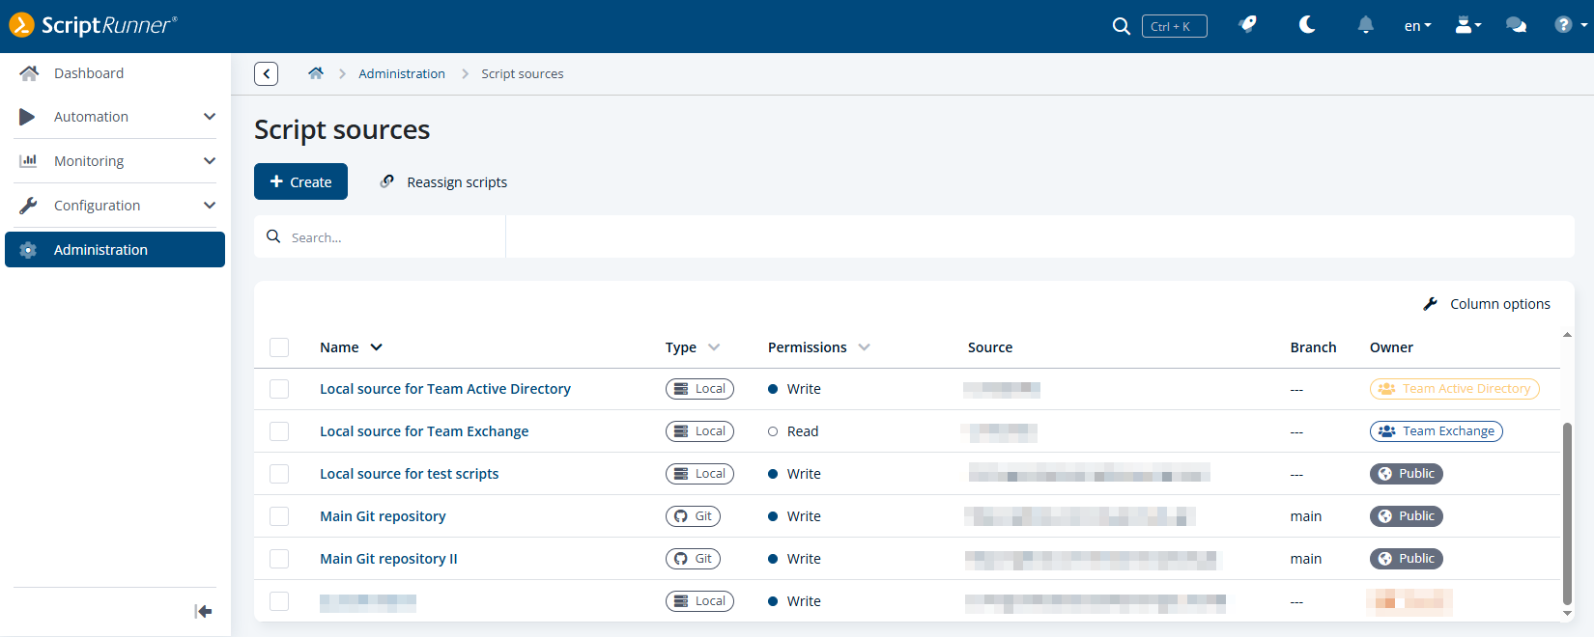Click the Administration gear icon
1594x637 pixels.
(28, 250)
